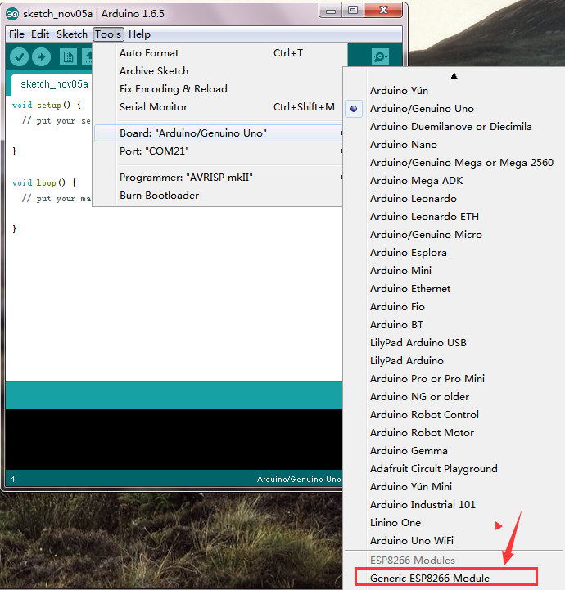Viewport: 565px width, 590px height.
Task: Click the Upload arrow toolbar icon
Action: point(42,57)
